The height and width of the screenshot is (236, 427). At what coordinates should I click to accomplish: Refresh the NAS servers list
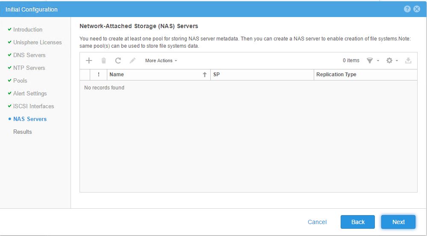point(118,60)
